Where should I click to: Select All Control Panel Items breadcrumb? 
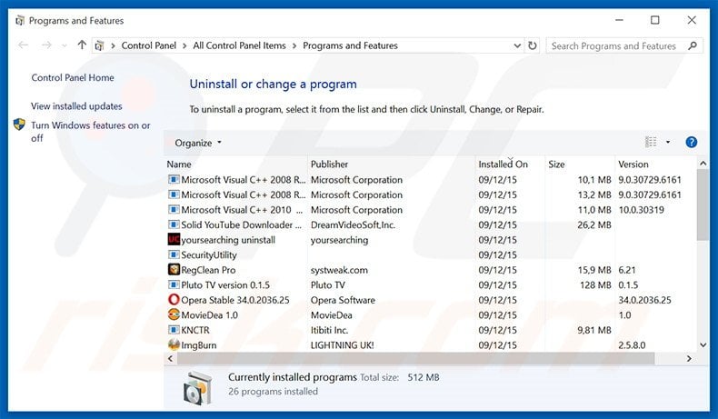239,45
